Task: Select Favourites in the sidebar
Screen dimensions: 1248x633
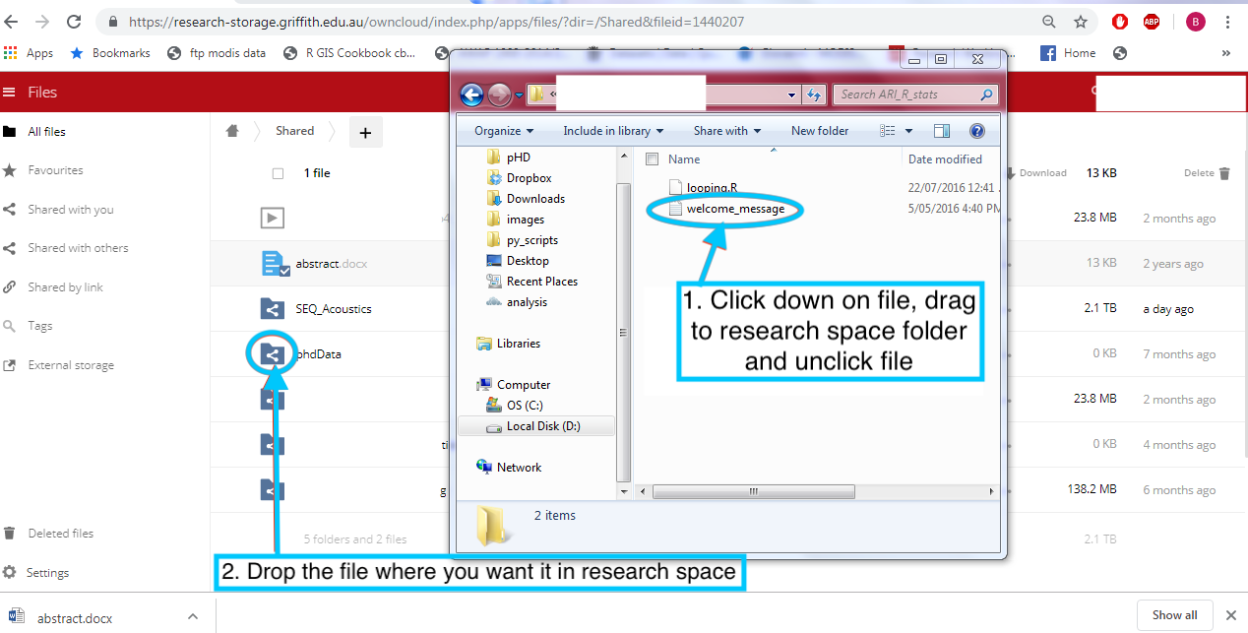Action: pos(55,170)
